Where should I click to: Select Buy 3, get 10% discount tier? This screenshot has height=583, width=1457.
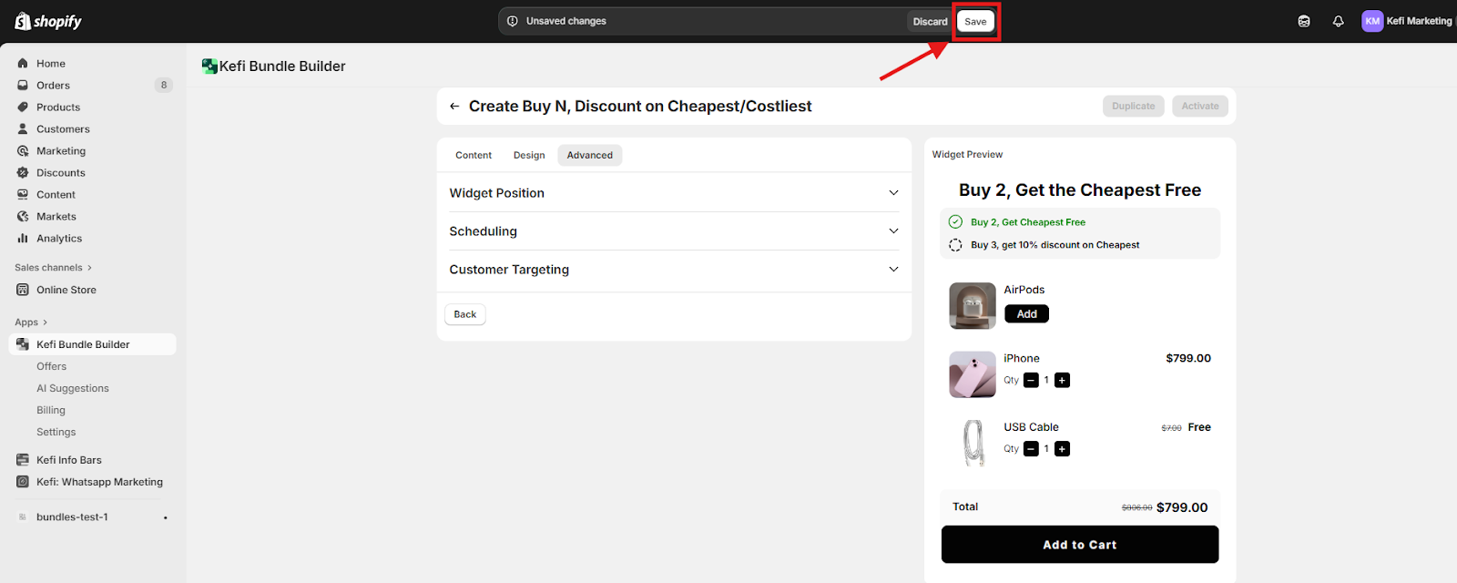coord(1054,245)
